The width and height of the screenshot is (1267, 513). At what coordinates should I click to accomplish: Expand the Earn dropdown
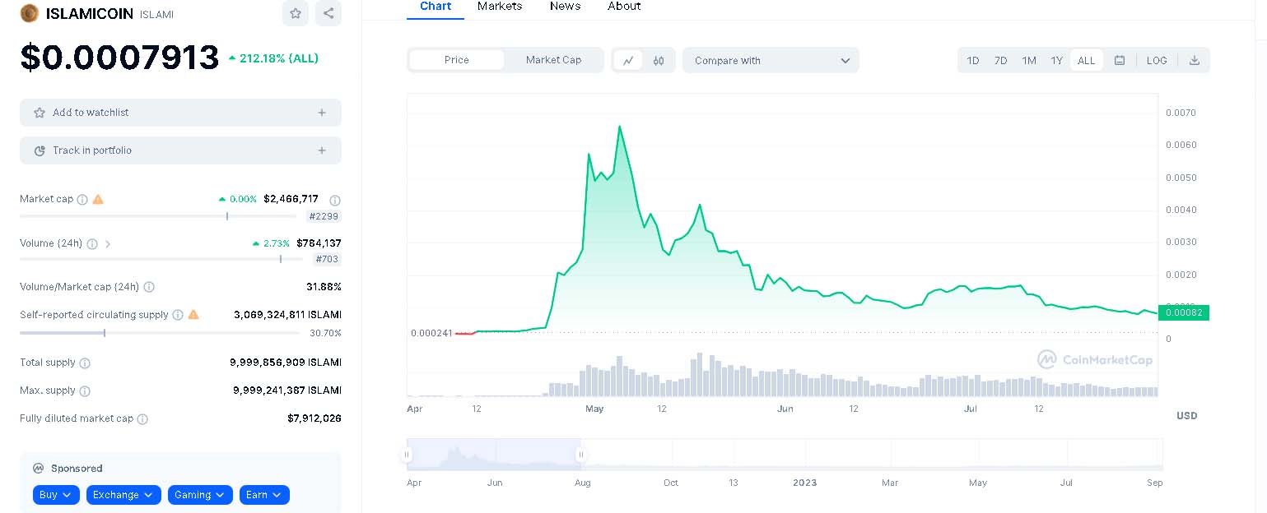pos(264,495)
